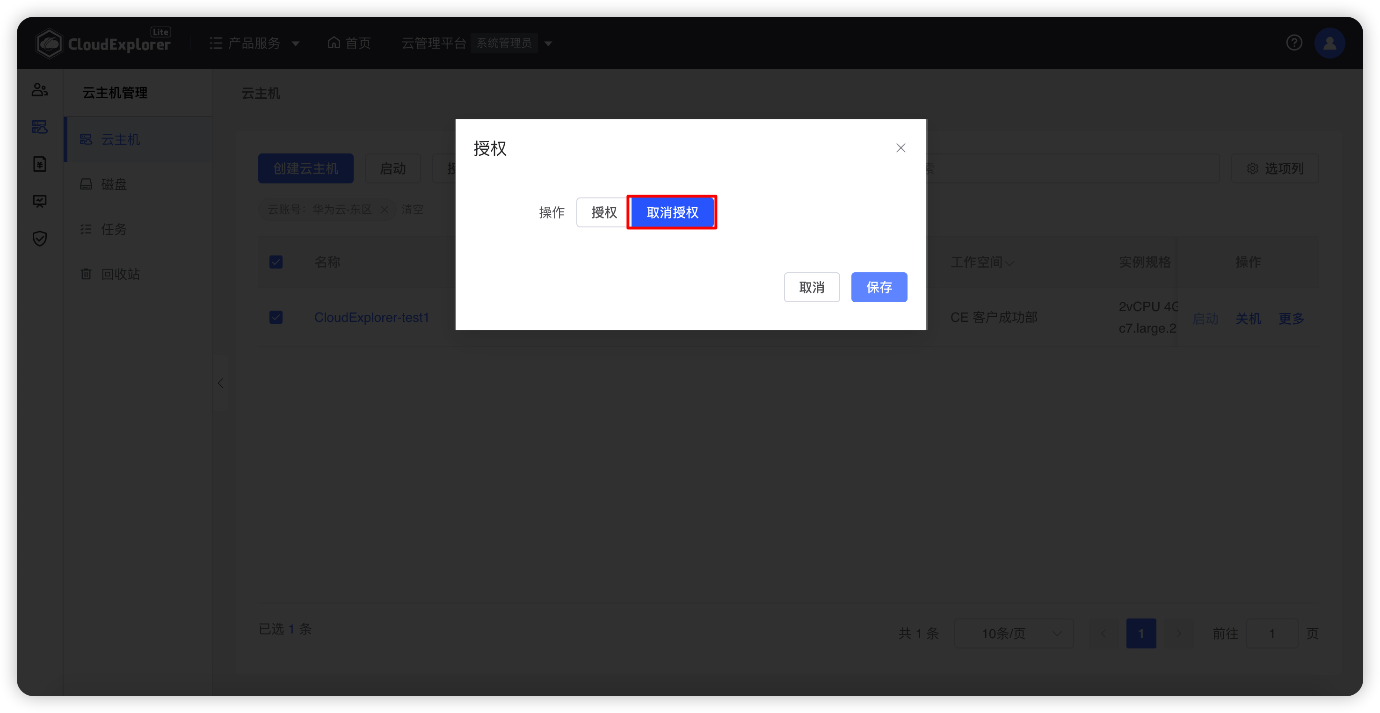Click 取消 in the dialog

[812, 287]
